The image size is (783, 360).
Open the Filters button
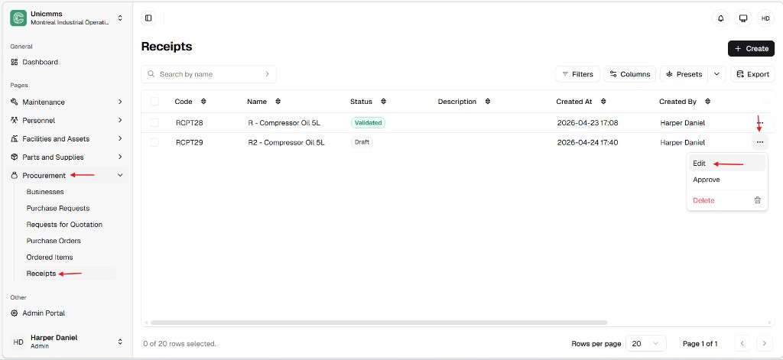577,74
